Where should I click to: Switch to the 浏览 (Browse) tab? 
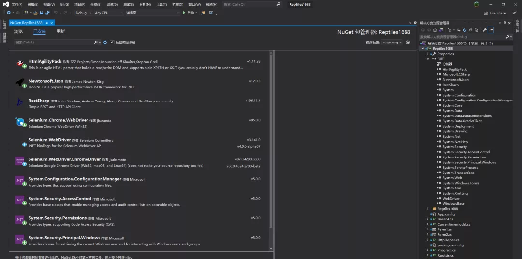pyautogui.click(x=18, y=31)
